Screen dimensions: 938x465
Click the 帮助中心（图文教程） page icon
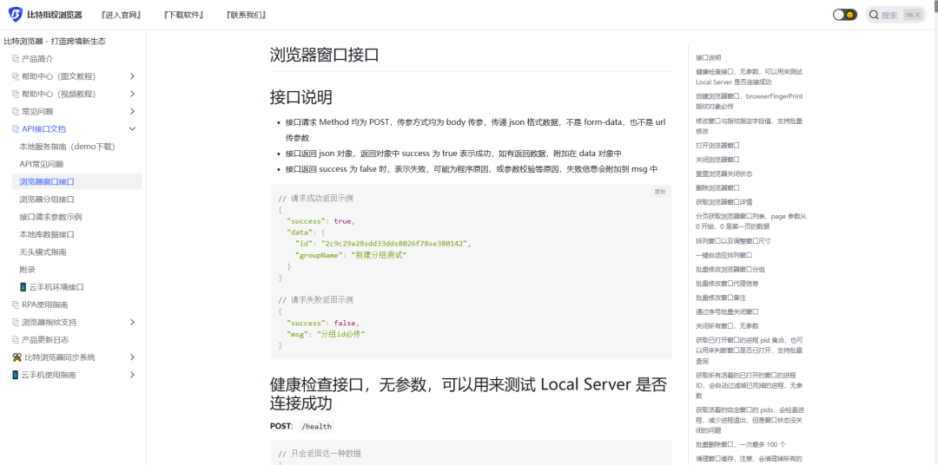pos(16,76)
